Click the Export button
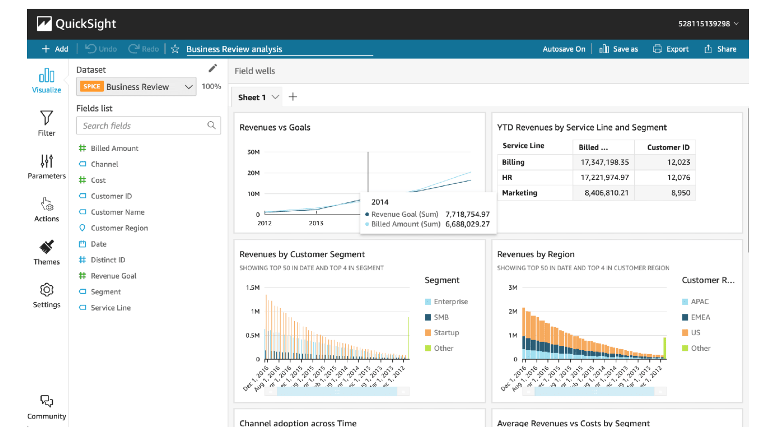 point(671,49)
